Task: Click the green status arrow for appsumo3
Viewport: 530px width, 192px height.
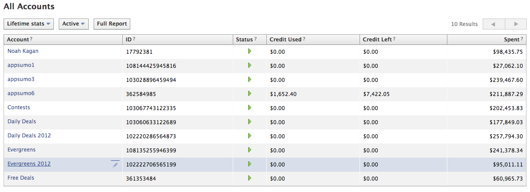Action: coord(250,80)
